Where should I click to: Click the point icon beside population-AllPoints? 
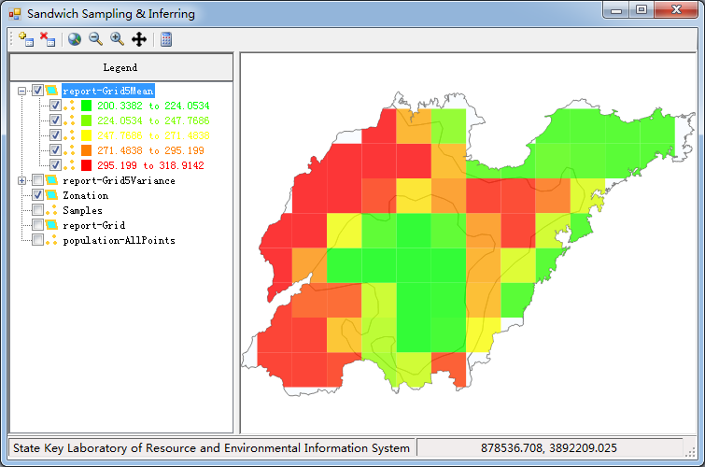coord(51,240)
